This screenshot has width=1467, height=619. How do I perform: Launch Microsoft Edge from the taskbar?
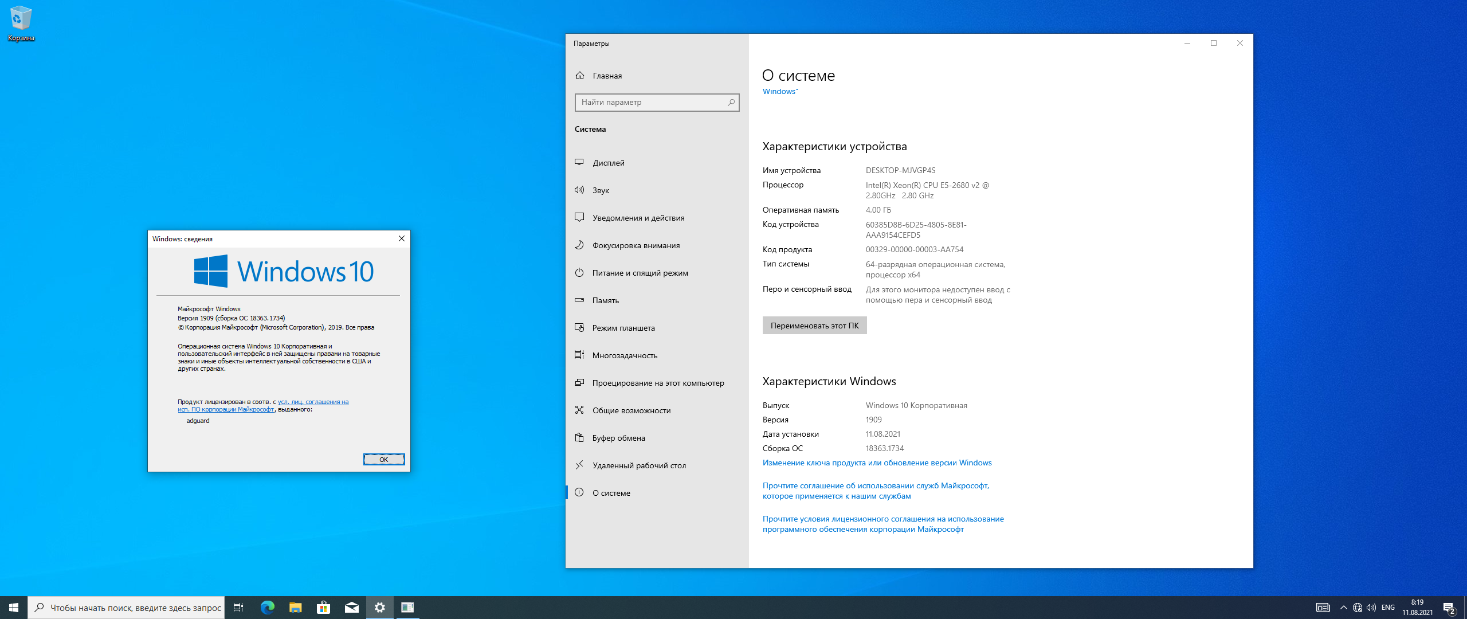[x=267, y=608]
